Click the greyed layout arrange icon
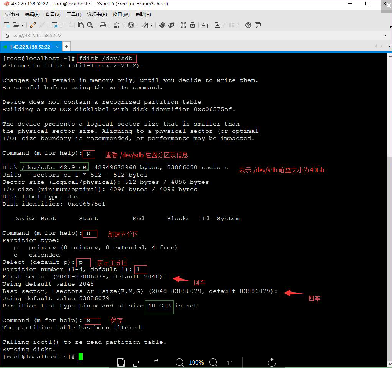392x368 pixels. point(232,25)
